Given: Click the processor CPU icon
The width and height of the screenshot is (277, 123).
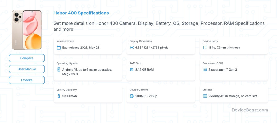Looking at the screenshot, I should pyautogui.click(x=205, y=70).
